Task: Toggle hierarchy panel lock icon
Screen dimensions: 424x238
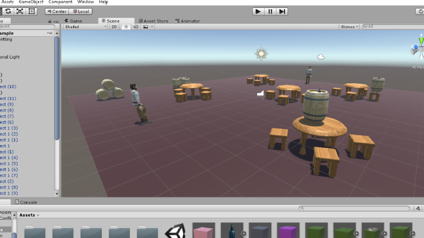Action: 50,21
